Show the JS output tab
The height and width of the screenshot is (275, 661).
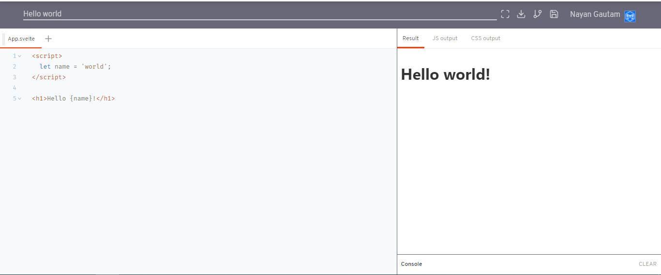[x=445, y=38]
